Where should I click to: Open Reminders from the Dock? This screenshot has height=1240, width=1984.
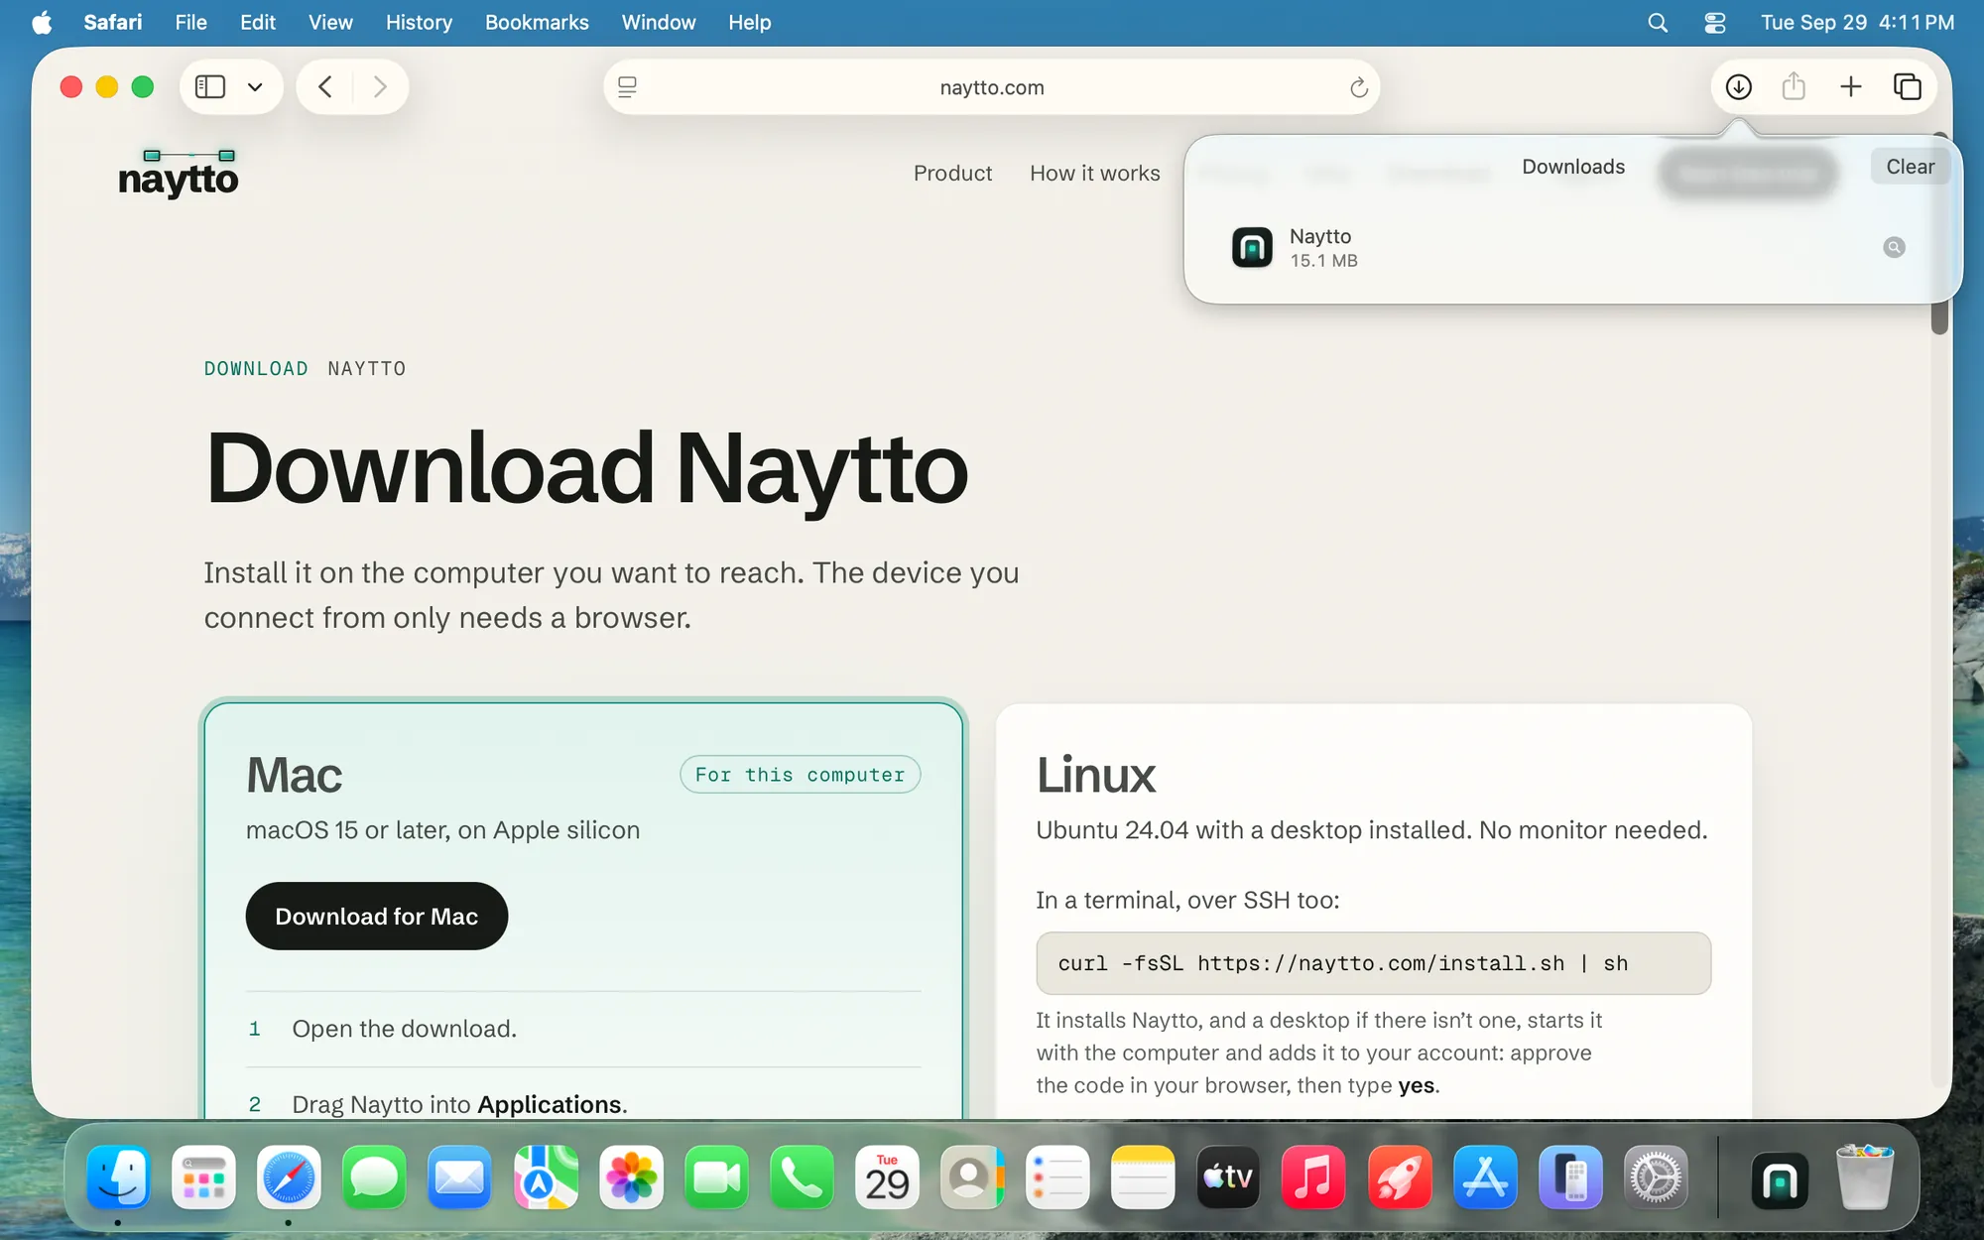point(1057,1178)
